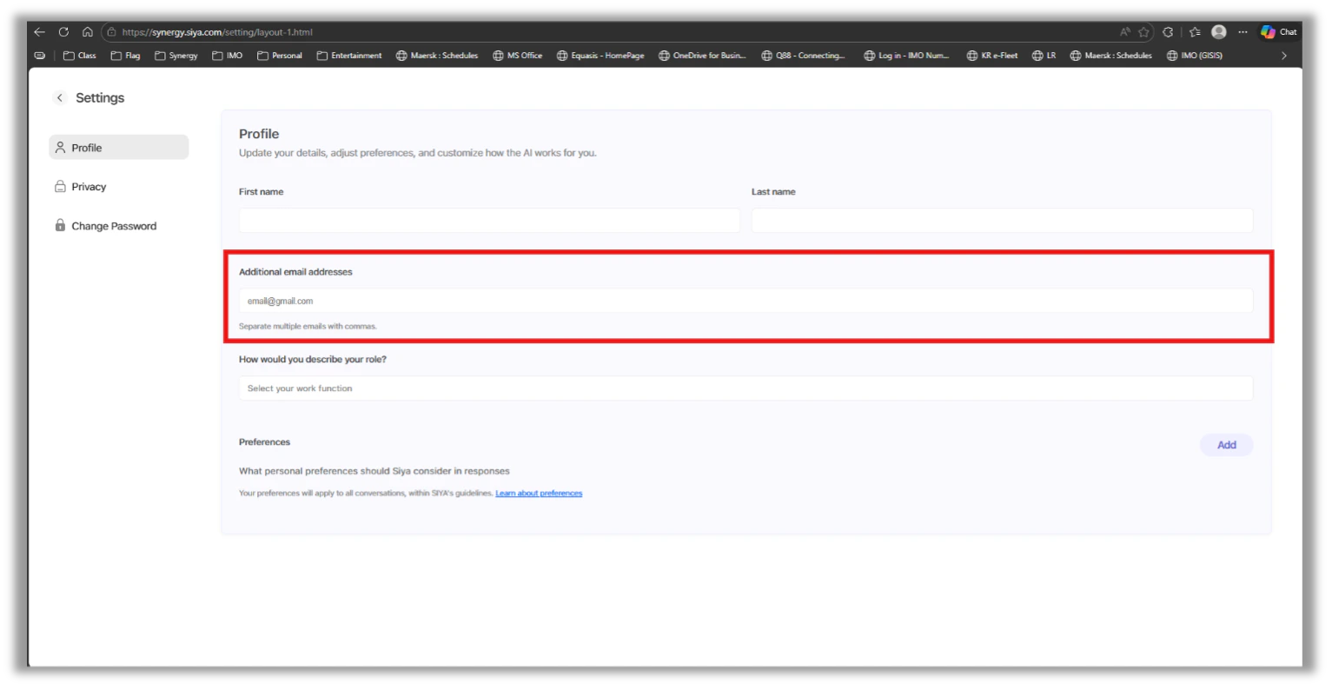Toggle read aloud icon in address bar
This screenshot has width=1332, height=690.
(1124, 32)
